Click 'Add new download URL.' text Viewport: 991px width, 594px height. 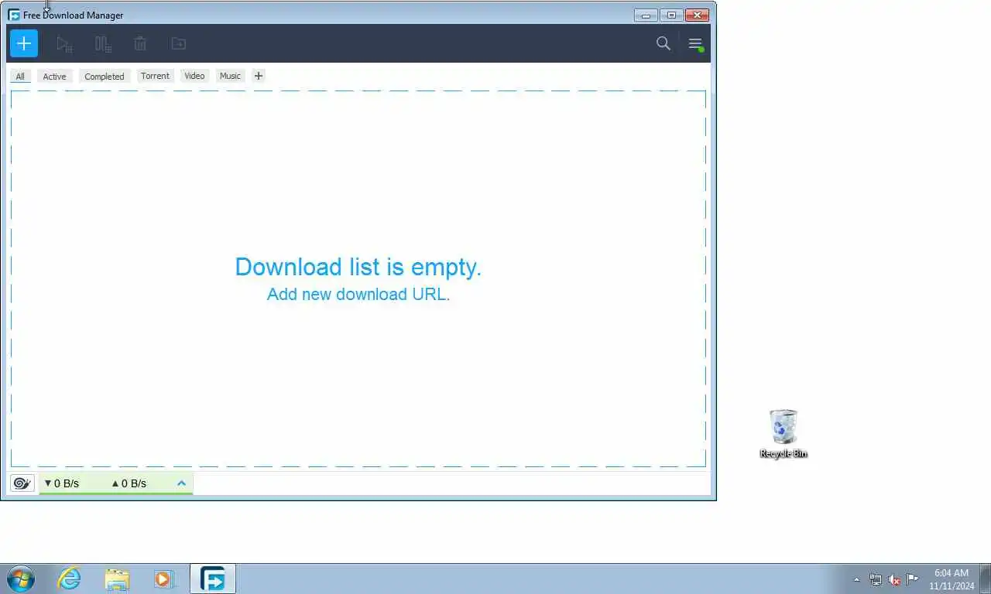pyautogui.click(x=358, y=294)
